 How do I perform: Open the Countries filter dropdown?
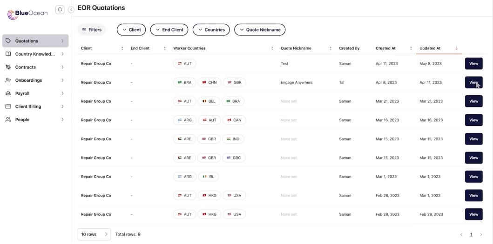[211, 30]
